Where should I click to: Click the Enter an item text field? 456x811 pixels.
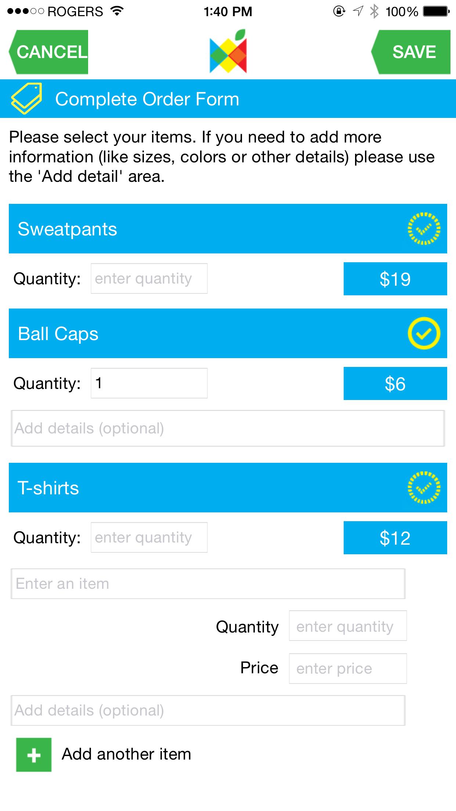(x=208, y=584)
